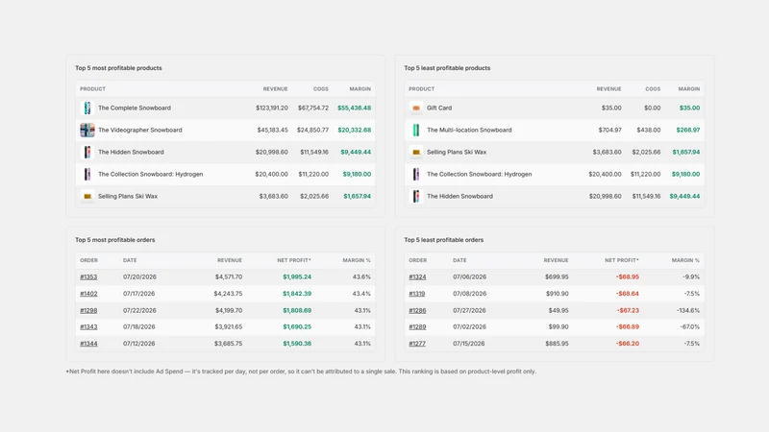
Task: Click The Hidden Snowboard thumbnail in most profitable products
Action: pyautogui.click(x=87, y=152)
